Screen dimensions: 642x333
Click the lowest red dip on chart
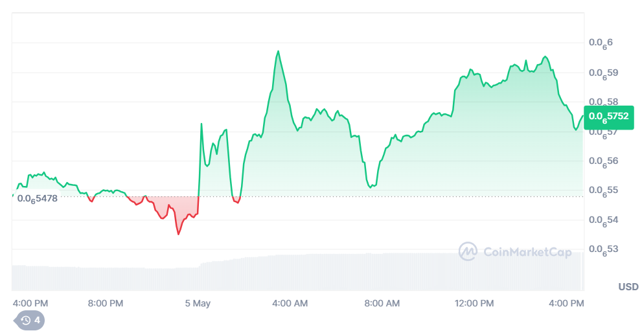click(x=178, y=233)
